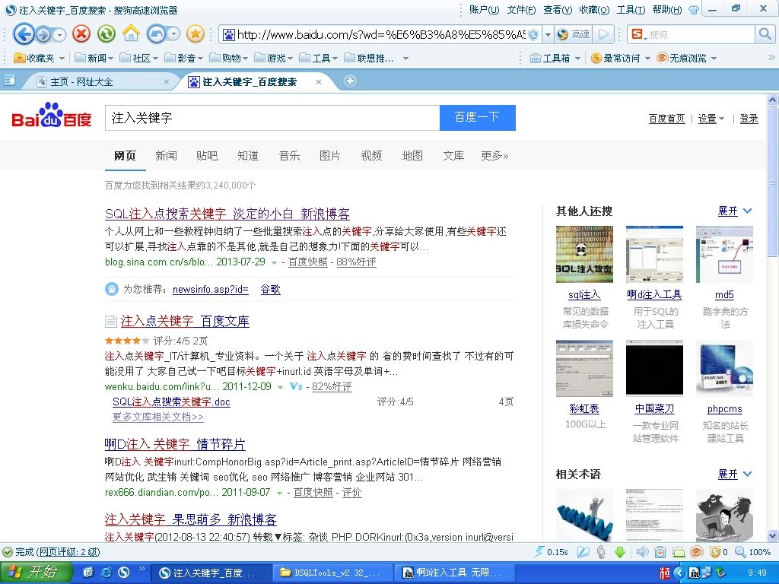Click the lightning speed icon showing 0.15s
The image size is (779, 584).
tap(539, 552)
